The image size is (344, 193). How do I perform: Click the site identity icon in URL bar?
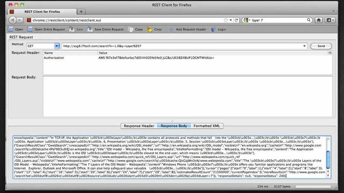click(x=29, y=20)
